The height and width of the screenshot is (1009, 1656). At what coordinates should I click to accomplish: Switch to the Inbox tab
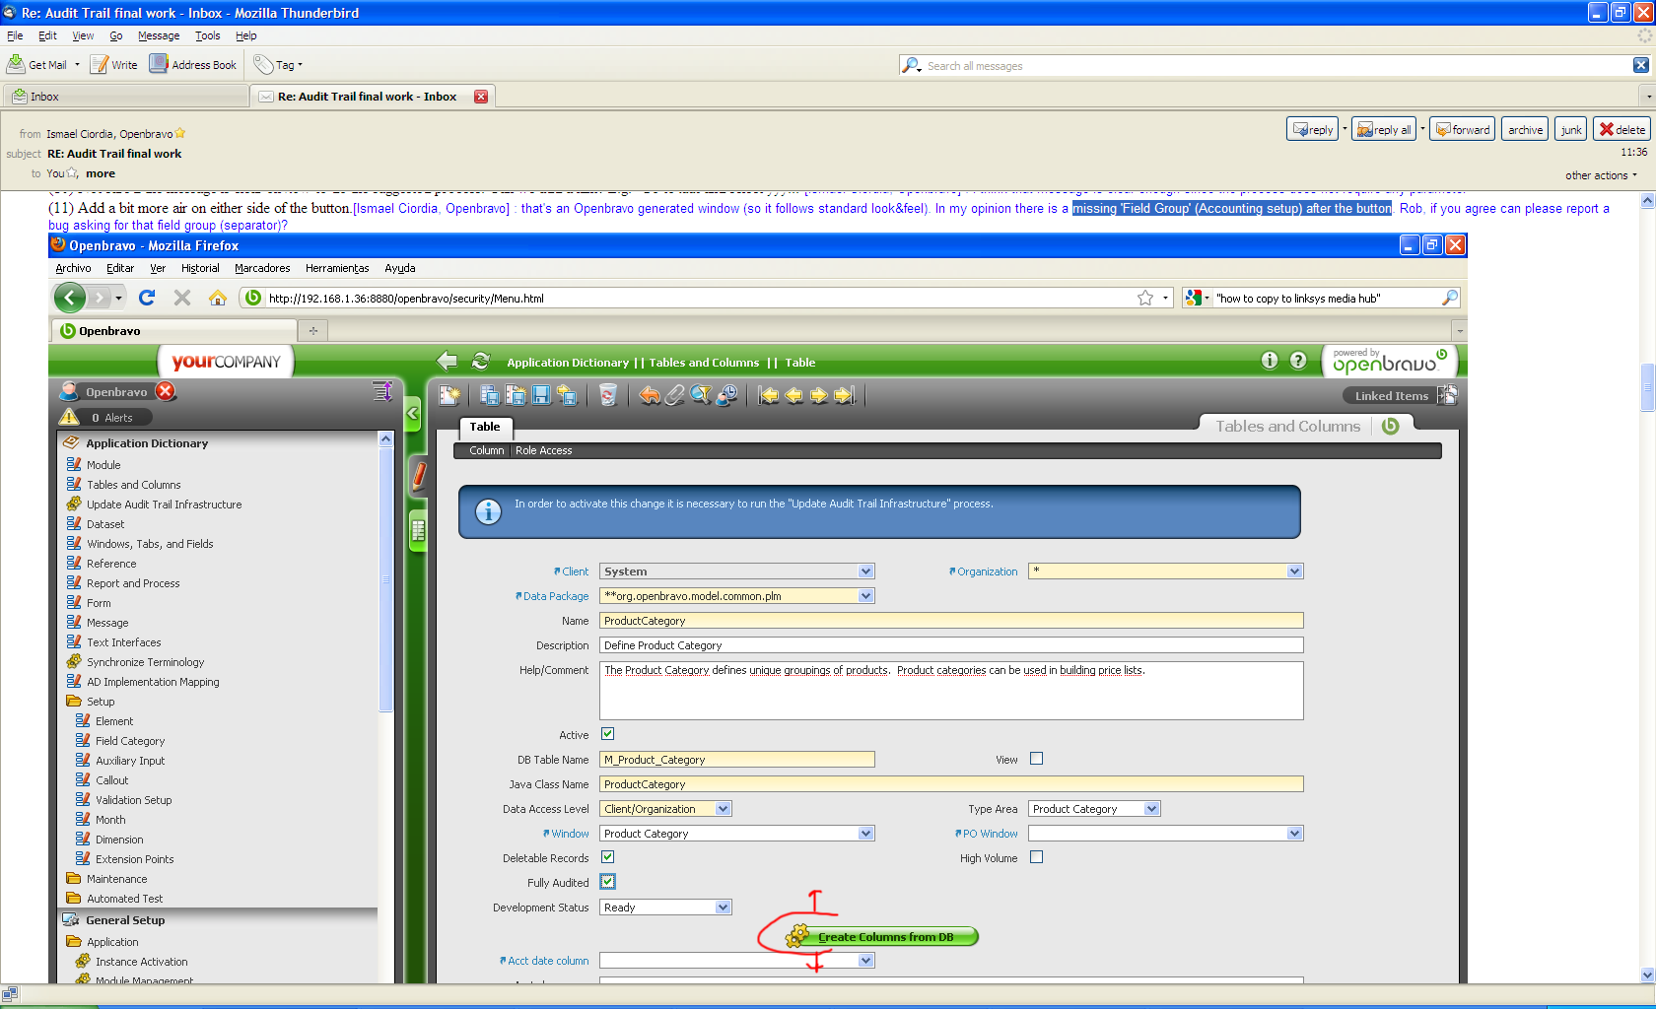coord(44,97)
